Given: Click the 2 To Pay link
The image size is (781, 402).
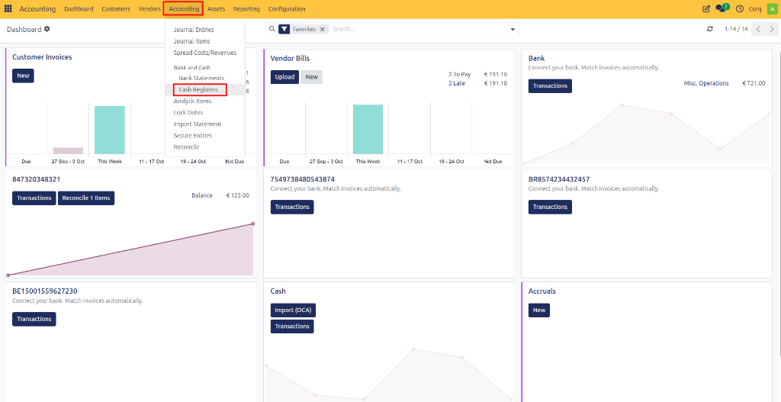Looking at the screenshot, I should (459, 75).
